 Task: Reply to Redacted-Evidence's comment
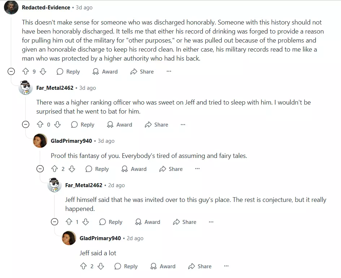point(68,71)
